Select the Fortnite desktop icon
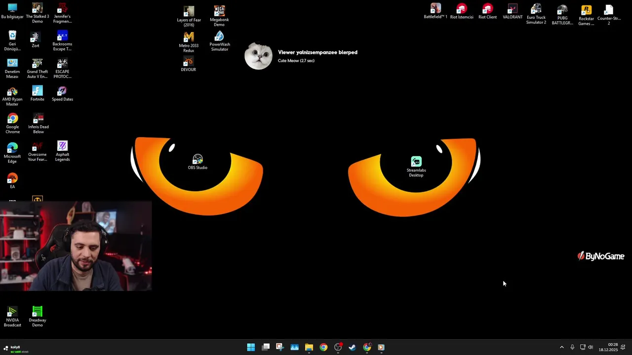The width and height of the screenshot is (632, 355). point(37,93)
